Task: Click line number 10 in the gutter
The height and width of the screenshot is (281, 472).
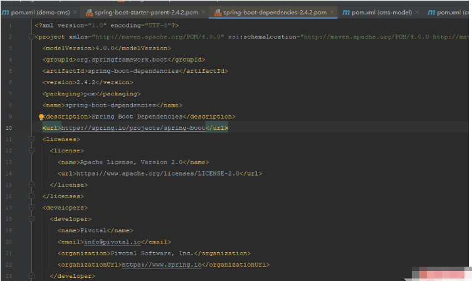Action: (x=8, y=128)
